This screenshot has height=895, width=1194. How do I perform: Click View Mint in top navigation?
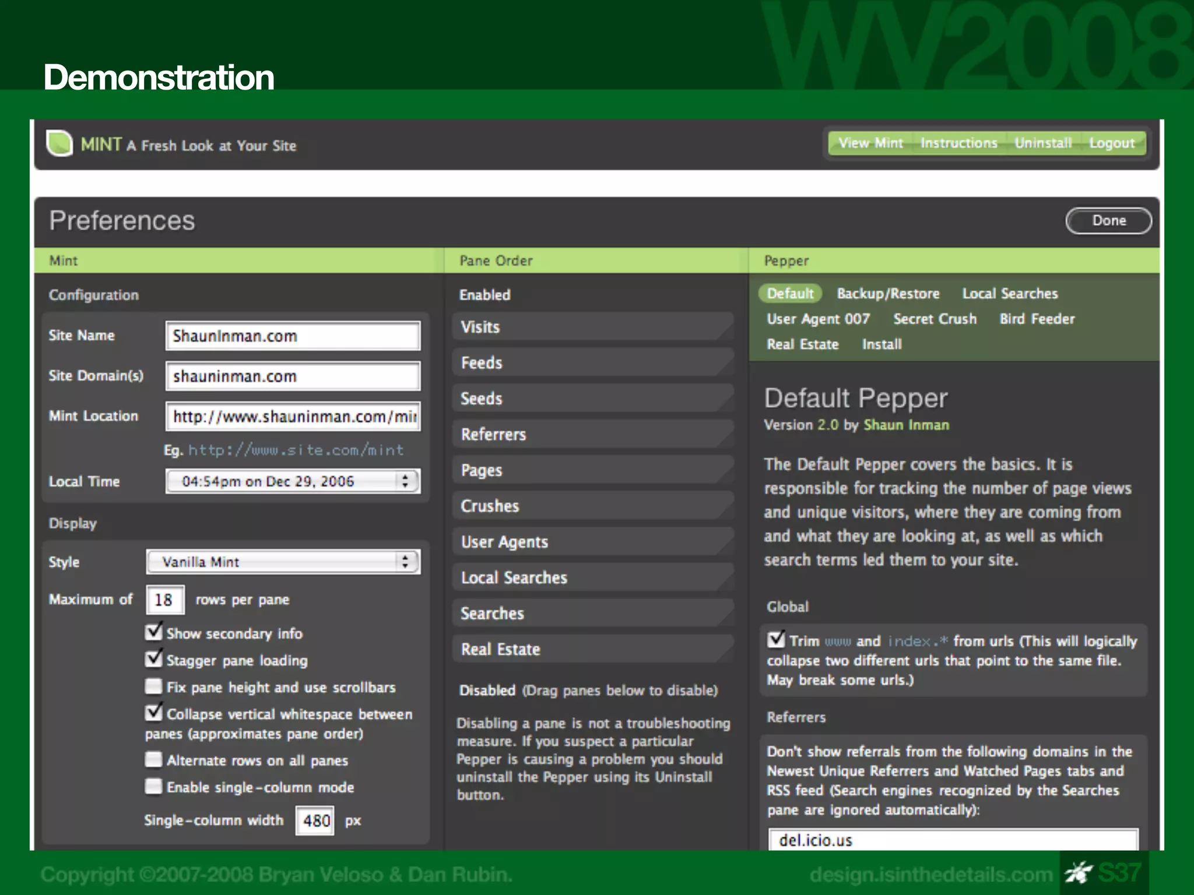[x=870, y=143]
